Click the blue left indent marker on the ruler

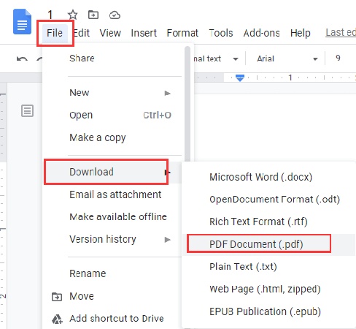tap(240, 78)
